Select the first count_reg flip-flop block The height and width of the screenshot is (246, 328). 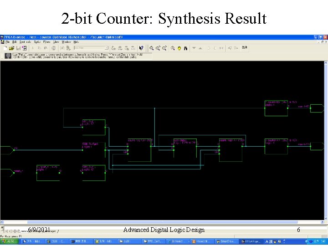click(139, 150)
